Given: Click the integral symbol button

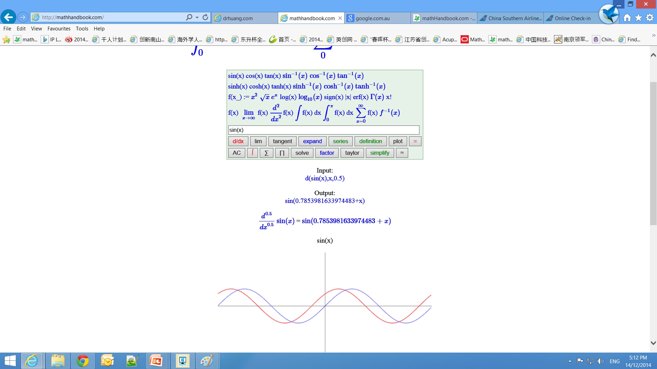Looking at the screenshot, I should (252, 153).
